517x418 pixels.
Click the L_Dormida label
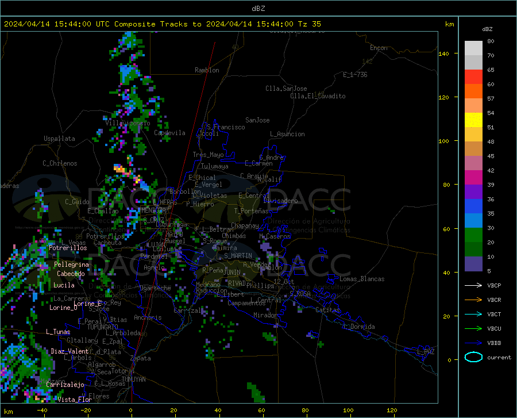pos(358,327)
